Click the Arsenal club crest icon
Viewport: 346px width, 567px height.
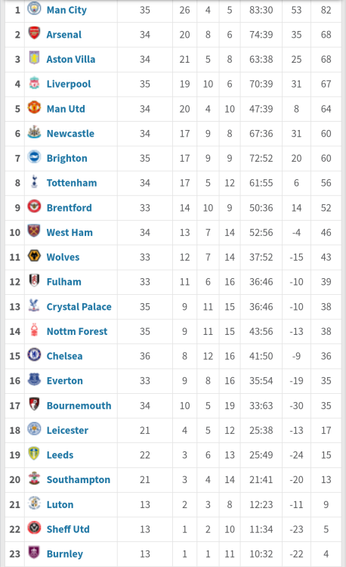coord(34,33)
